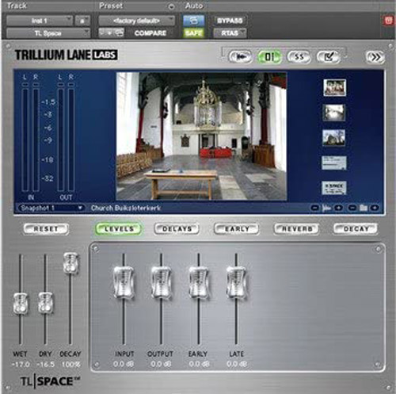Screen dimensions: 396x394
Task: Select the top church thumbnail image
Action: click(x=334, y=87)
